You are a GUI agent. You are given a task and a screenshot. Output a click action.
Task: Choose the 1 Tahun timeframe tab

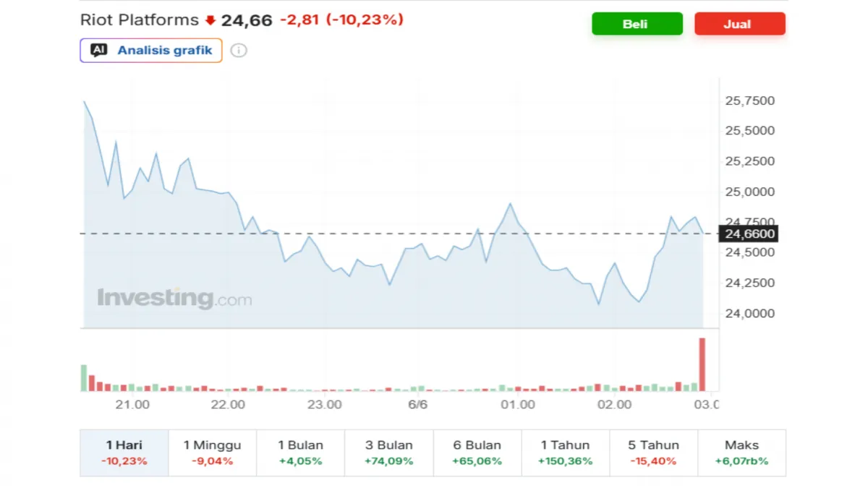pyautogui.click(x=566, y=453)
